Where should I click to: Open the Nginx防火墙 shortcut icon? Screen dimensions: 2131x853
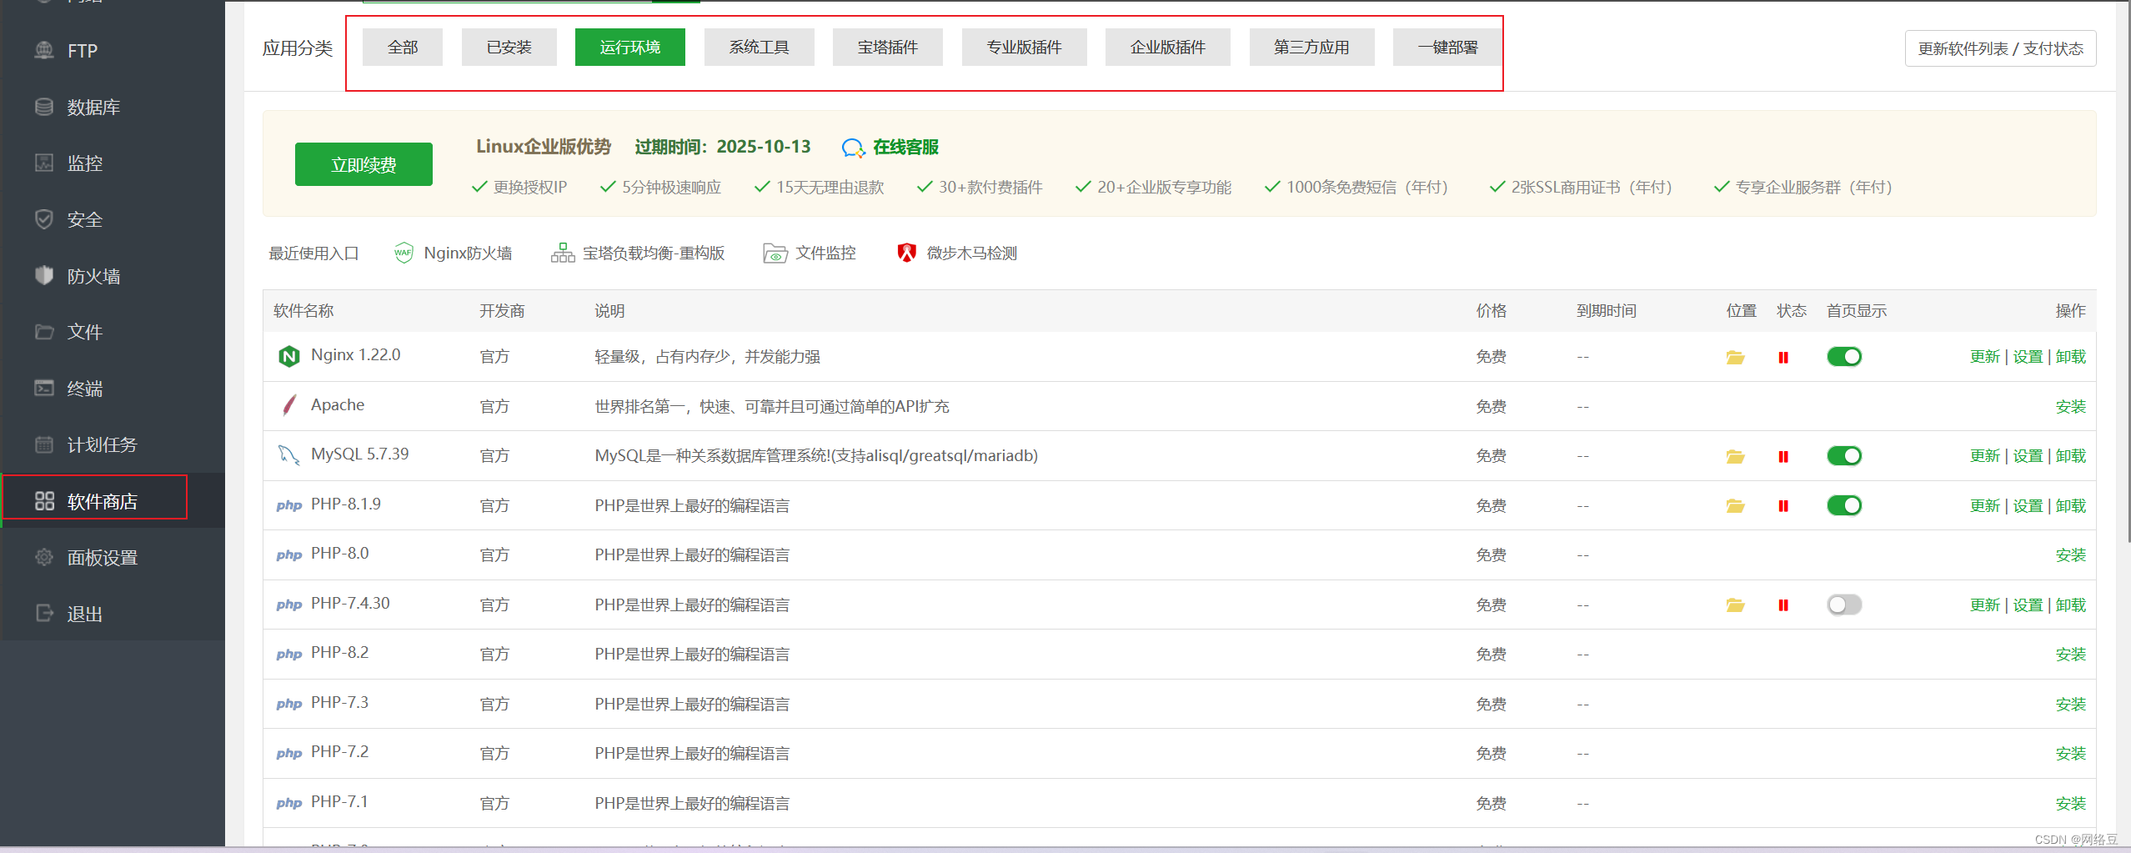tap(404, 253)
